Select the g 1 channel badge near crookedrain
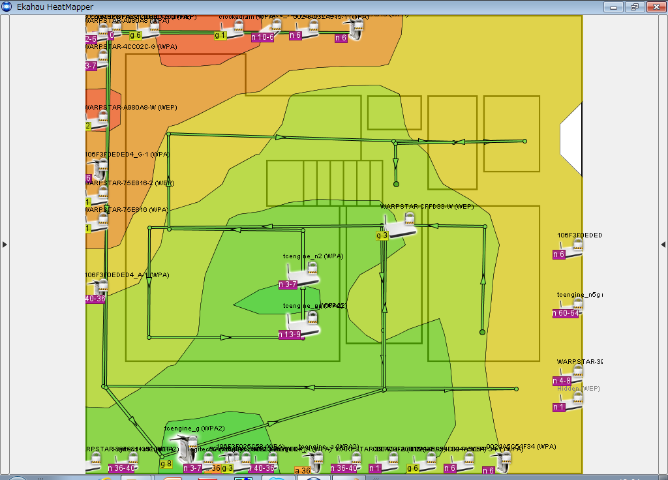The image size is (668, 480). point(220,35)
